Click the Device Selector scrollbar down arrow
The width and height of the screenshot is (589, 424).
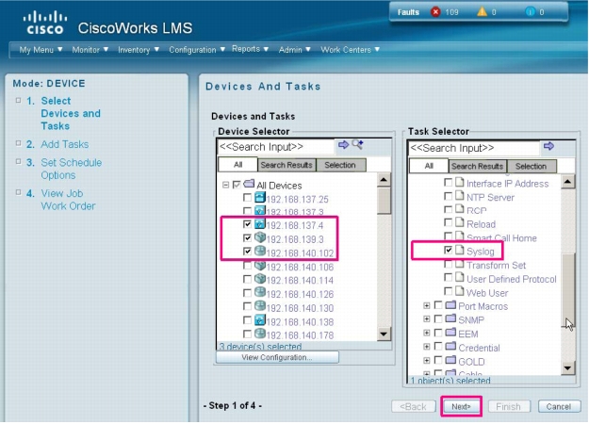tap(384, 334)
